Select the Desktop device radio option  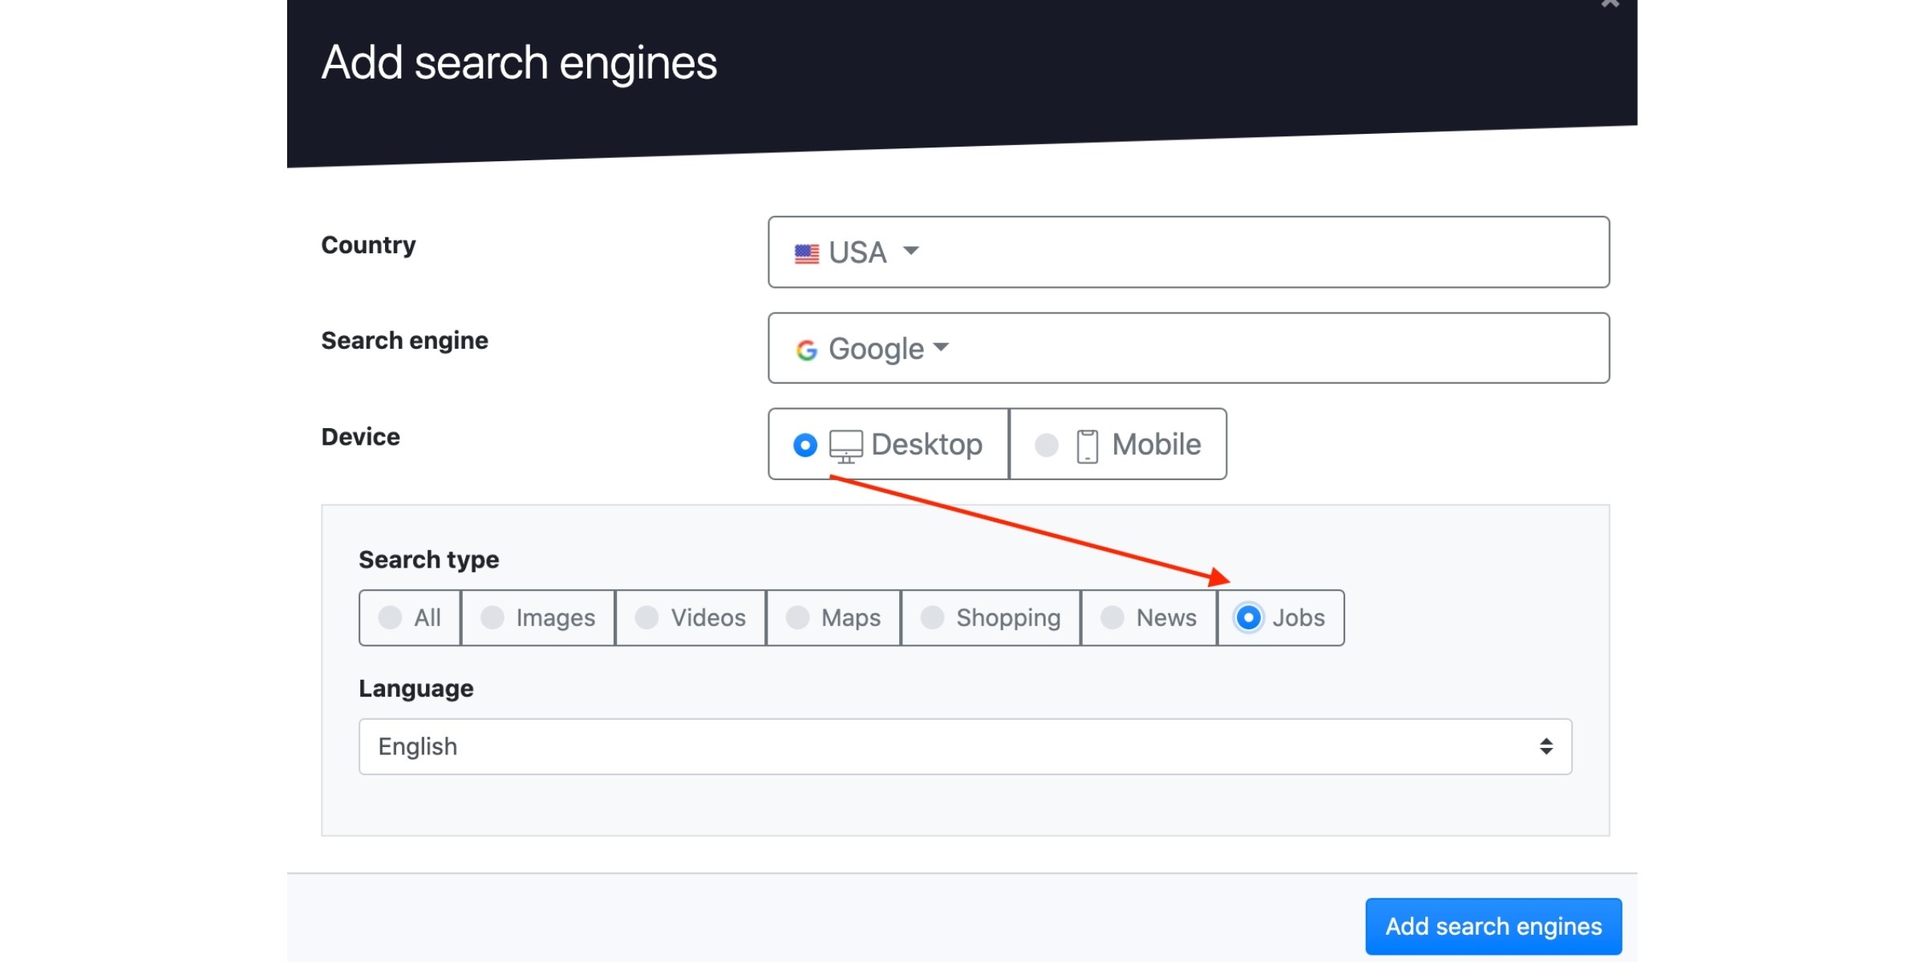(x=888, y=444)
